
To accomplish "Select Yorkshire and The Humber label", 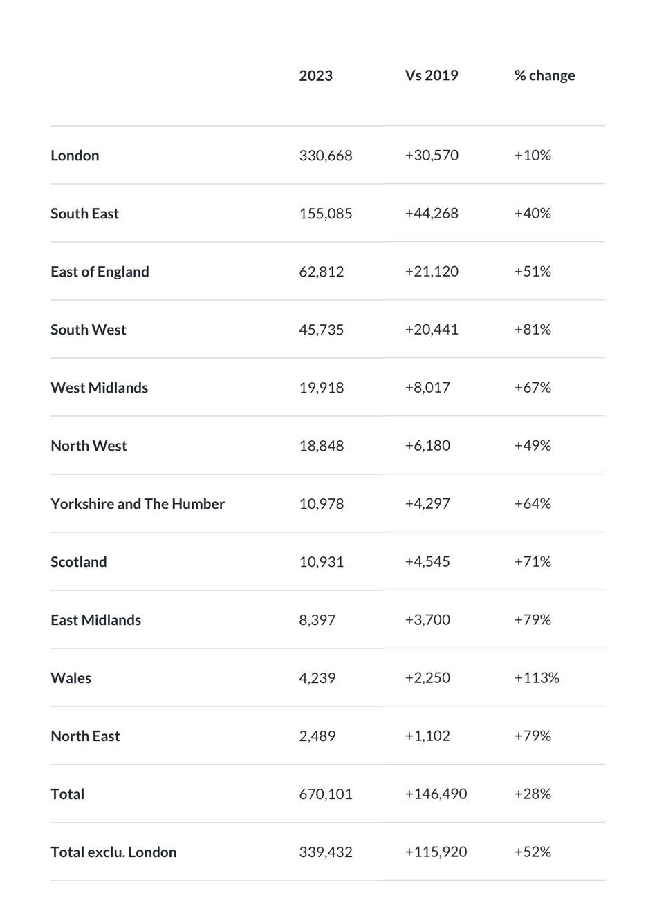I will pyautogui.click(x=138, y=504).
